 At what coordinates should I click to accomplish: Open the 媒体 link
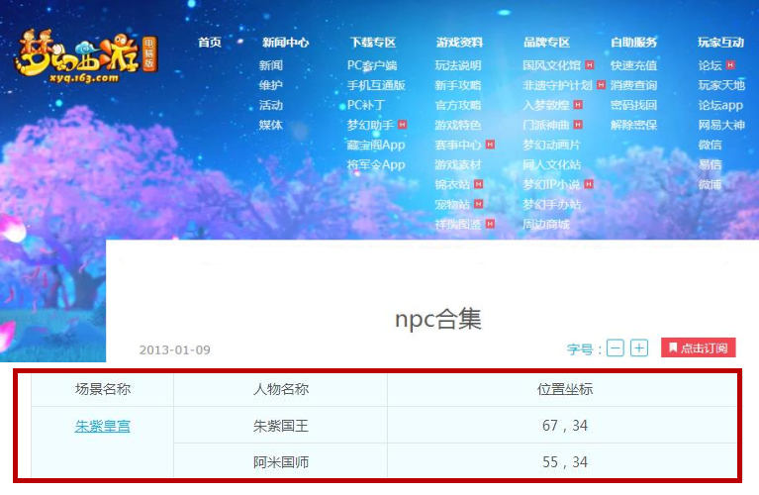[x=270, y=125]
